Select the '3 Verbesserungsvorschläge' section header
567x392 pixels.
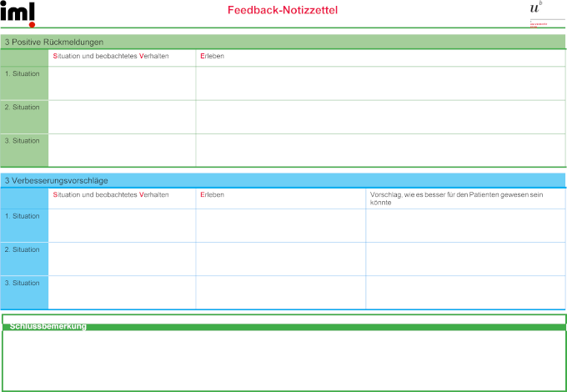(283, 180)
